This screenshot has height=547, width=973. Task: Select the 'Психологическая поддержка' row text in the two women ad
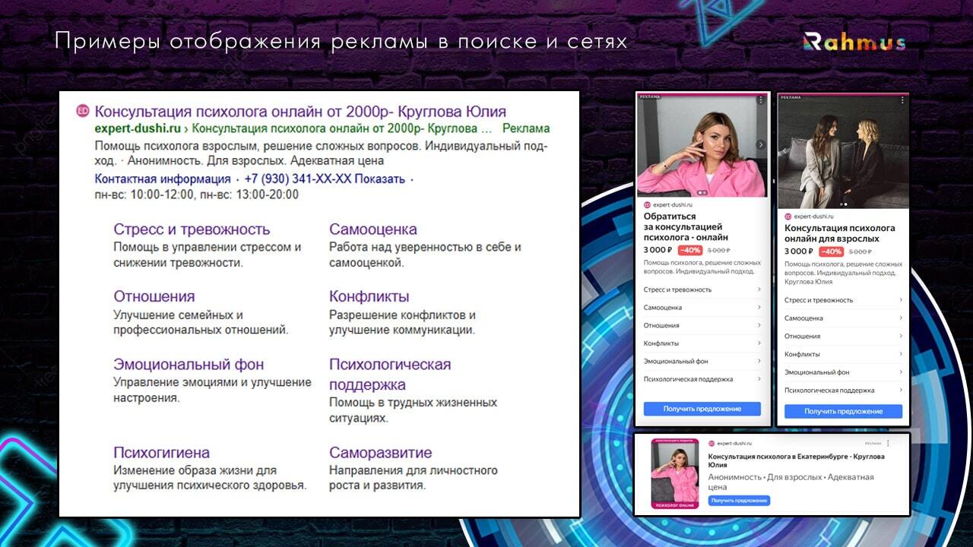(829, 390)
